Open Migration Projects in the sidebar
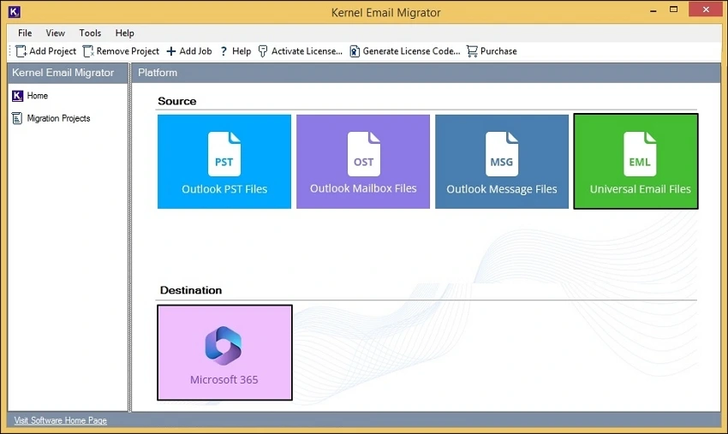This screenshot has width=728, height=434. point(58,118)
